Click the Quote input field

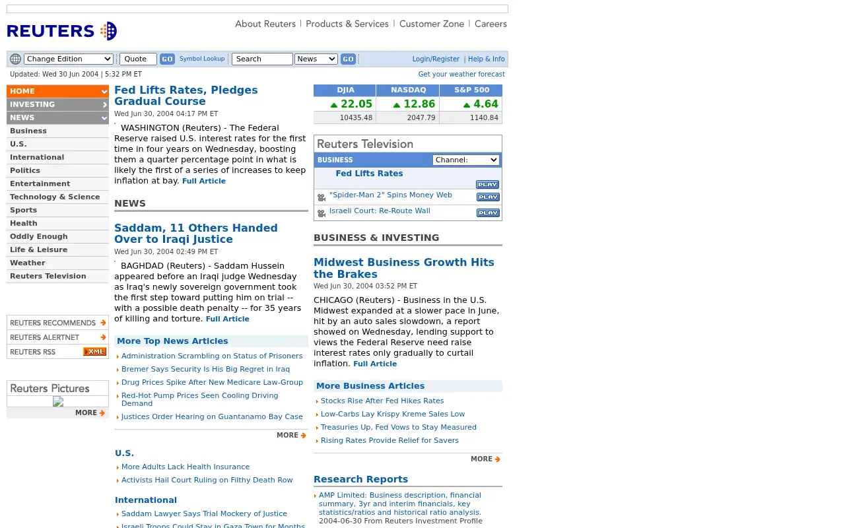[138, 59]
